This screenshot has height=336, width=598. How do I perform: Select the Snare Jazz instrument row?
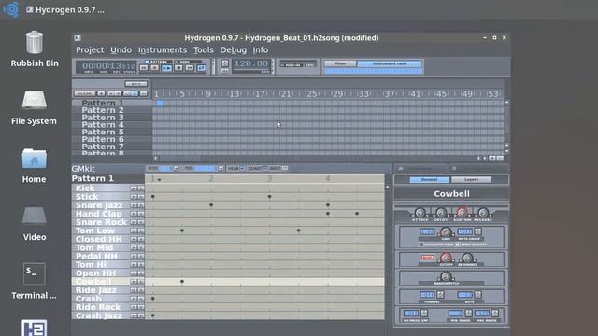pyautogui.click(x=100, y=205)
